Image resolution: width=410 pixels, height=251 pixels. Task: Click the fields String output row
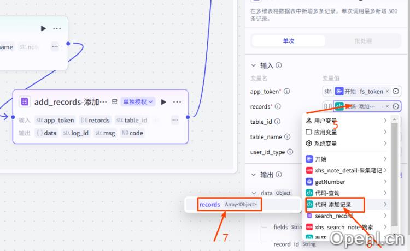288,227
